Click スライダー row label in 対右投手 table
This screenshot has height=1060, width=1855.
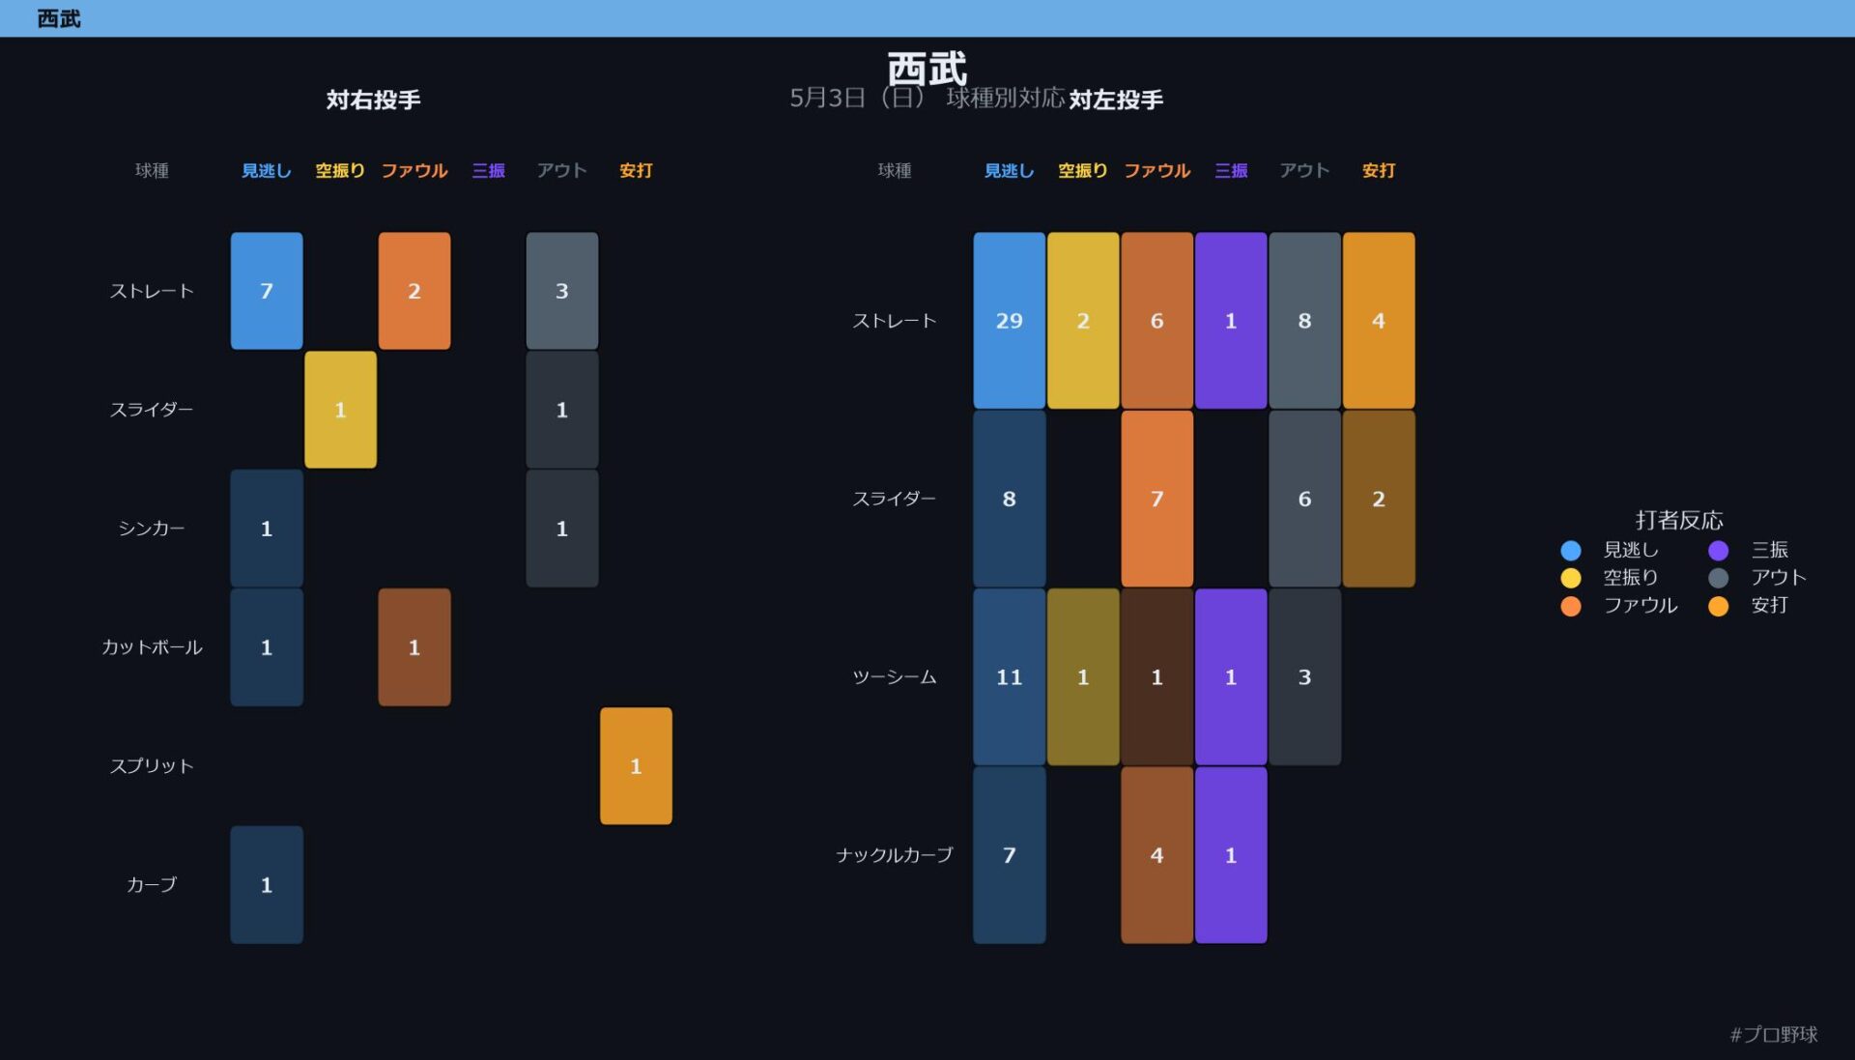point(152,410)
